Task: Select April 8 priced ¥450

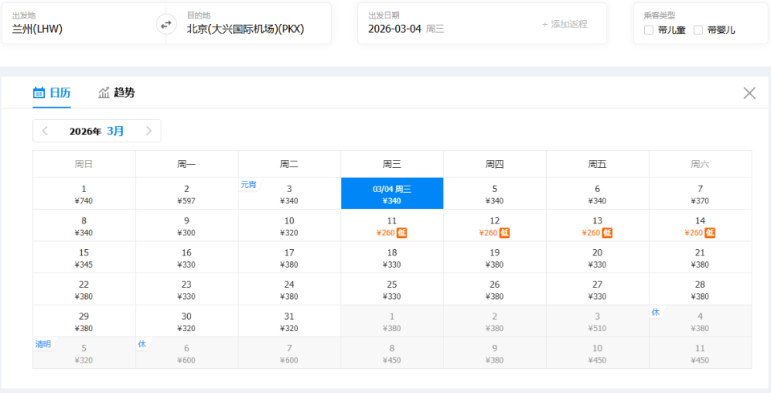Action: tap(393, 353)
